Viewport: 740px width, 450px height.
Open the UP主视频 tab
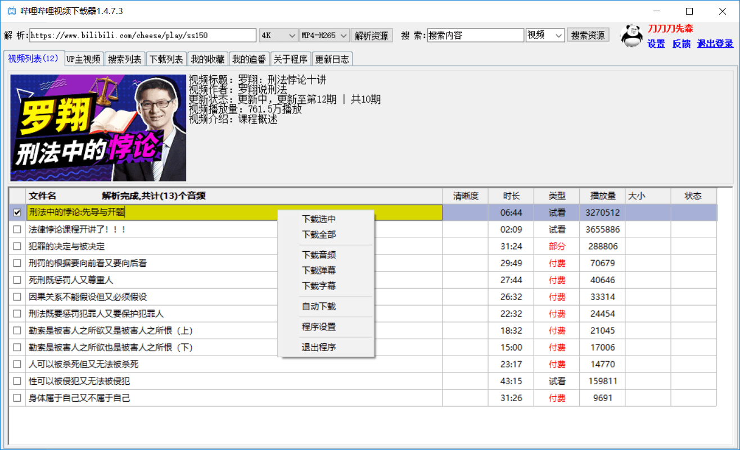[x=83, y=58]
